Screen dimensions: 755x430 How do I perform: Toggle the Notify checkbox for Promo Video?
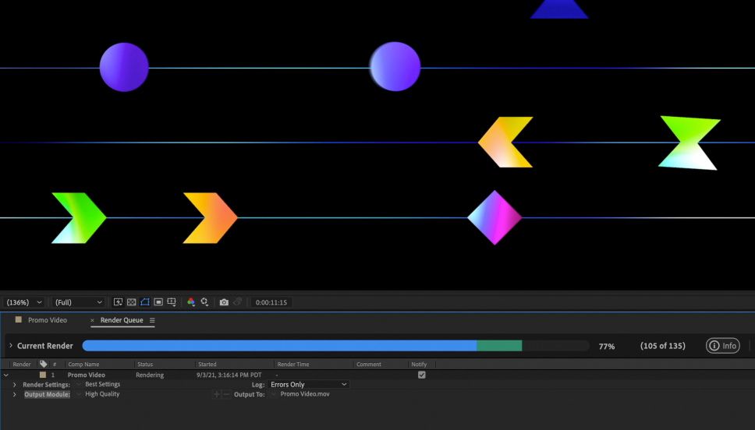(x=422, y=375)
